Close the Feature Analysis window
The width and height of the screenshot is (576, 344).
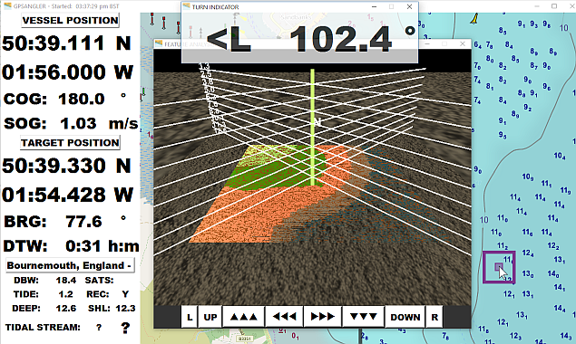click(463, 43)
